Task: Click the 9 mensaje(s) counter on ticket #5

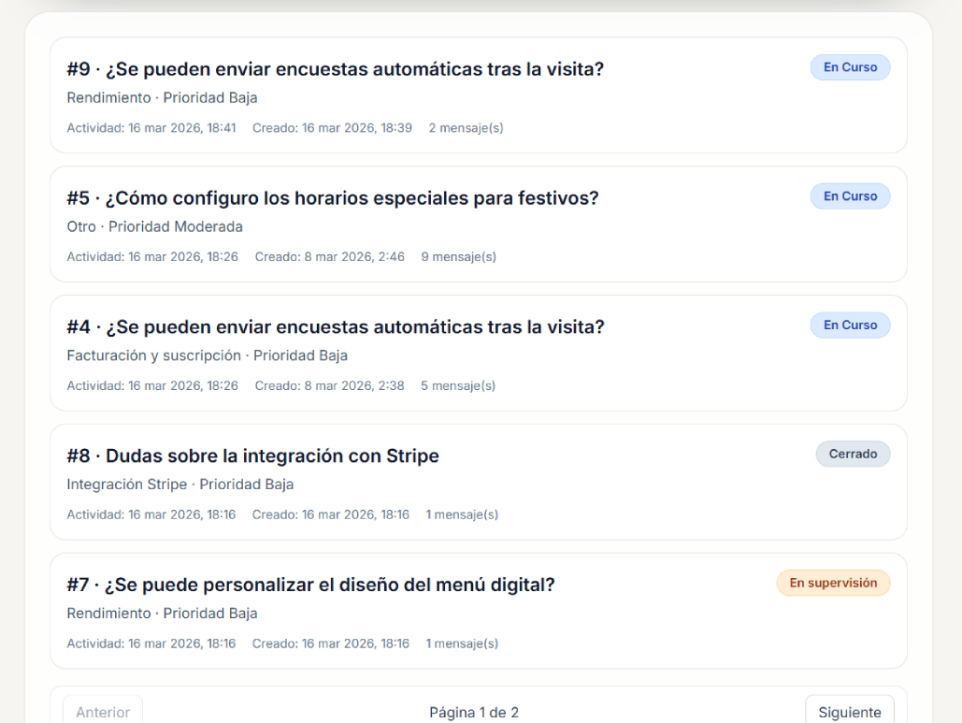Action: point(458,256)
